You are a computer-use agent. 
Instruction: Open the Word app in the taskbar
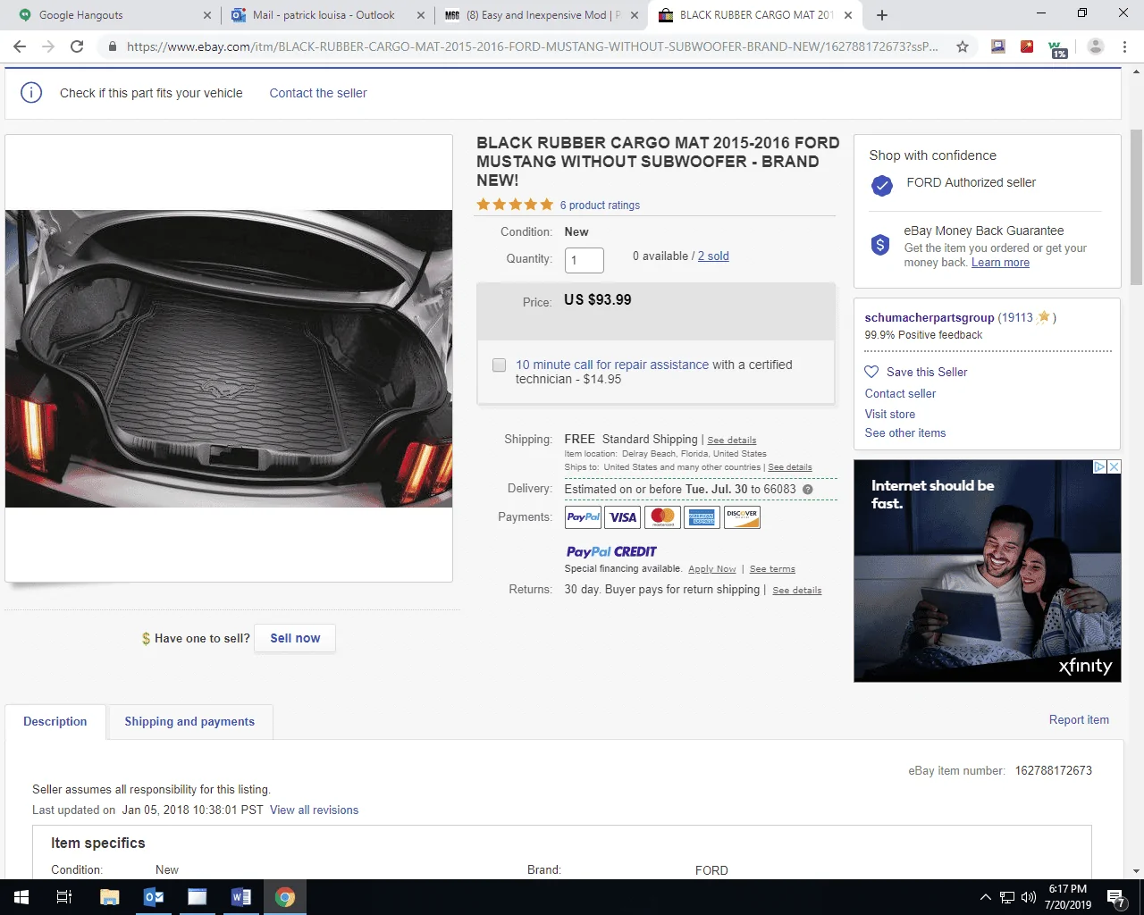[x=241, y=897]
